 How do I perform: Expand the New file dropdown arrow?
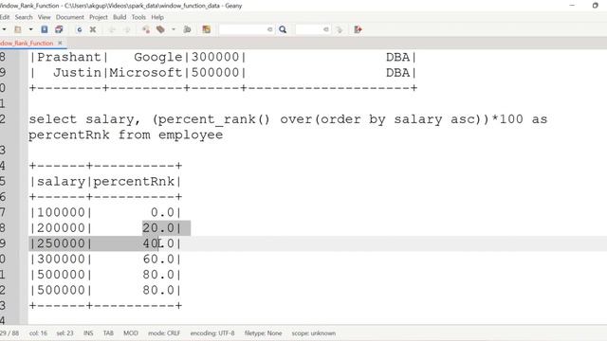click(4, 29)
